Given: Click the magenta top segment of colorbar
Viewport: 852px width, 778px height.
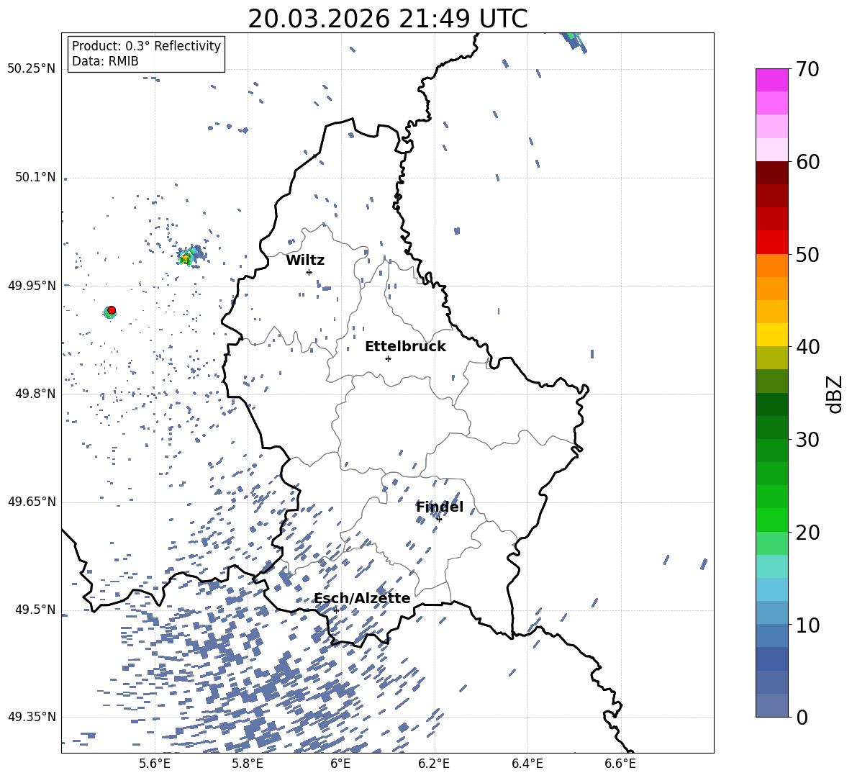Looking at the screenshot, I should point(771,80).
